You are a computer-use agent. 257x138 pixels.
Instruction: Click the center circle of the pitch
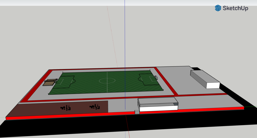[x=107, y=81]
